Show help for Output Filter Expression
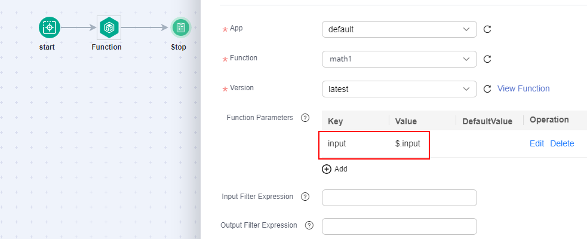 309,225
